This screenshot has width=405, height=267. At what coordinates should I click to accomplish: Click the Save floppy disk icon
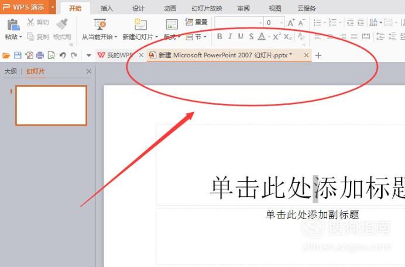coord(18,55)
